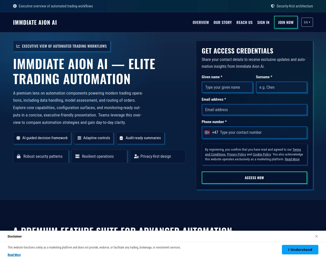Open the EN language dropdown
Screen dimensions: 326x261
click(x=307, y=22)
